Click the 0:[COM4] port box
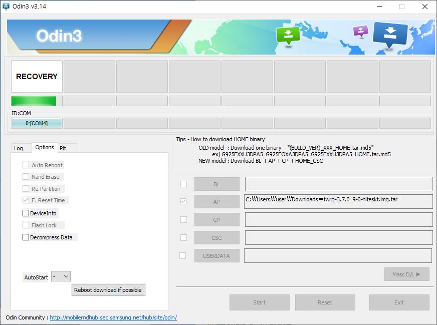 37,123
